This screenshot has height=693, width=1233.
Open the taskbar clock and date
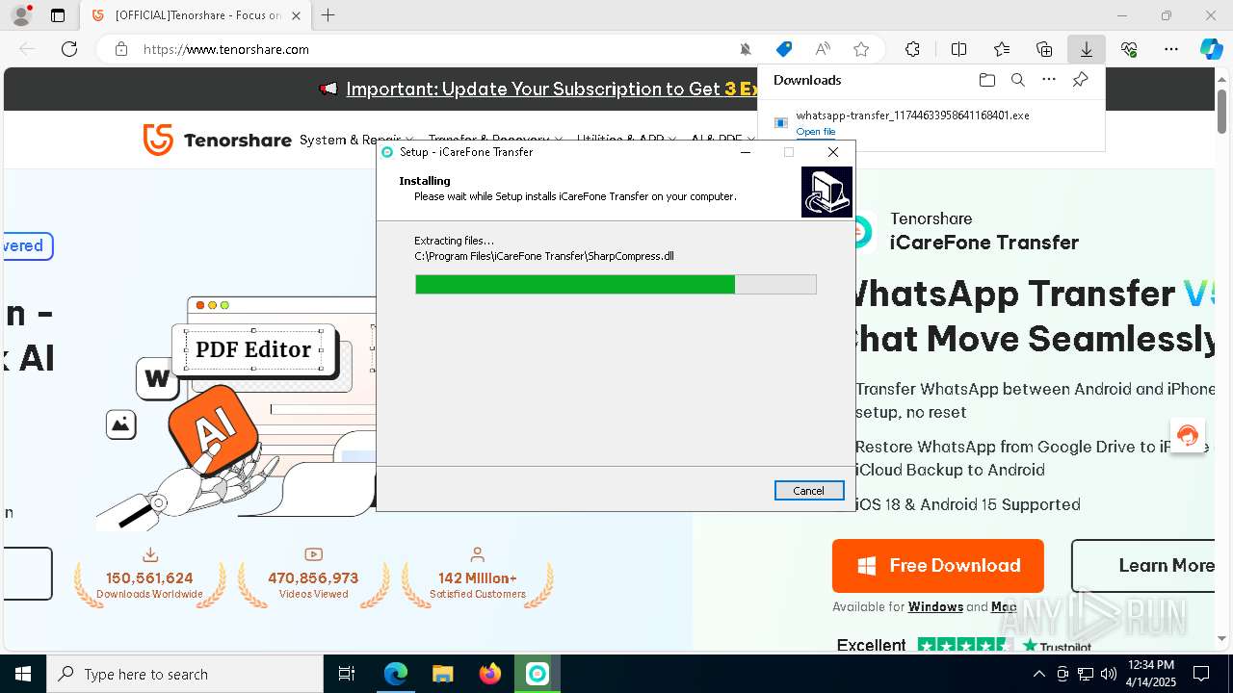pyautogui.click(x=1151, y=674)
